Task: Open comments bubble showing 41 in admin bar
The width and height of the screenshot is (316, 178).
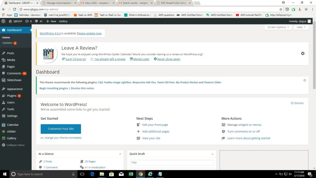Action: pyautogui.click(x=39, y=21)
